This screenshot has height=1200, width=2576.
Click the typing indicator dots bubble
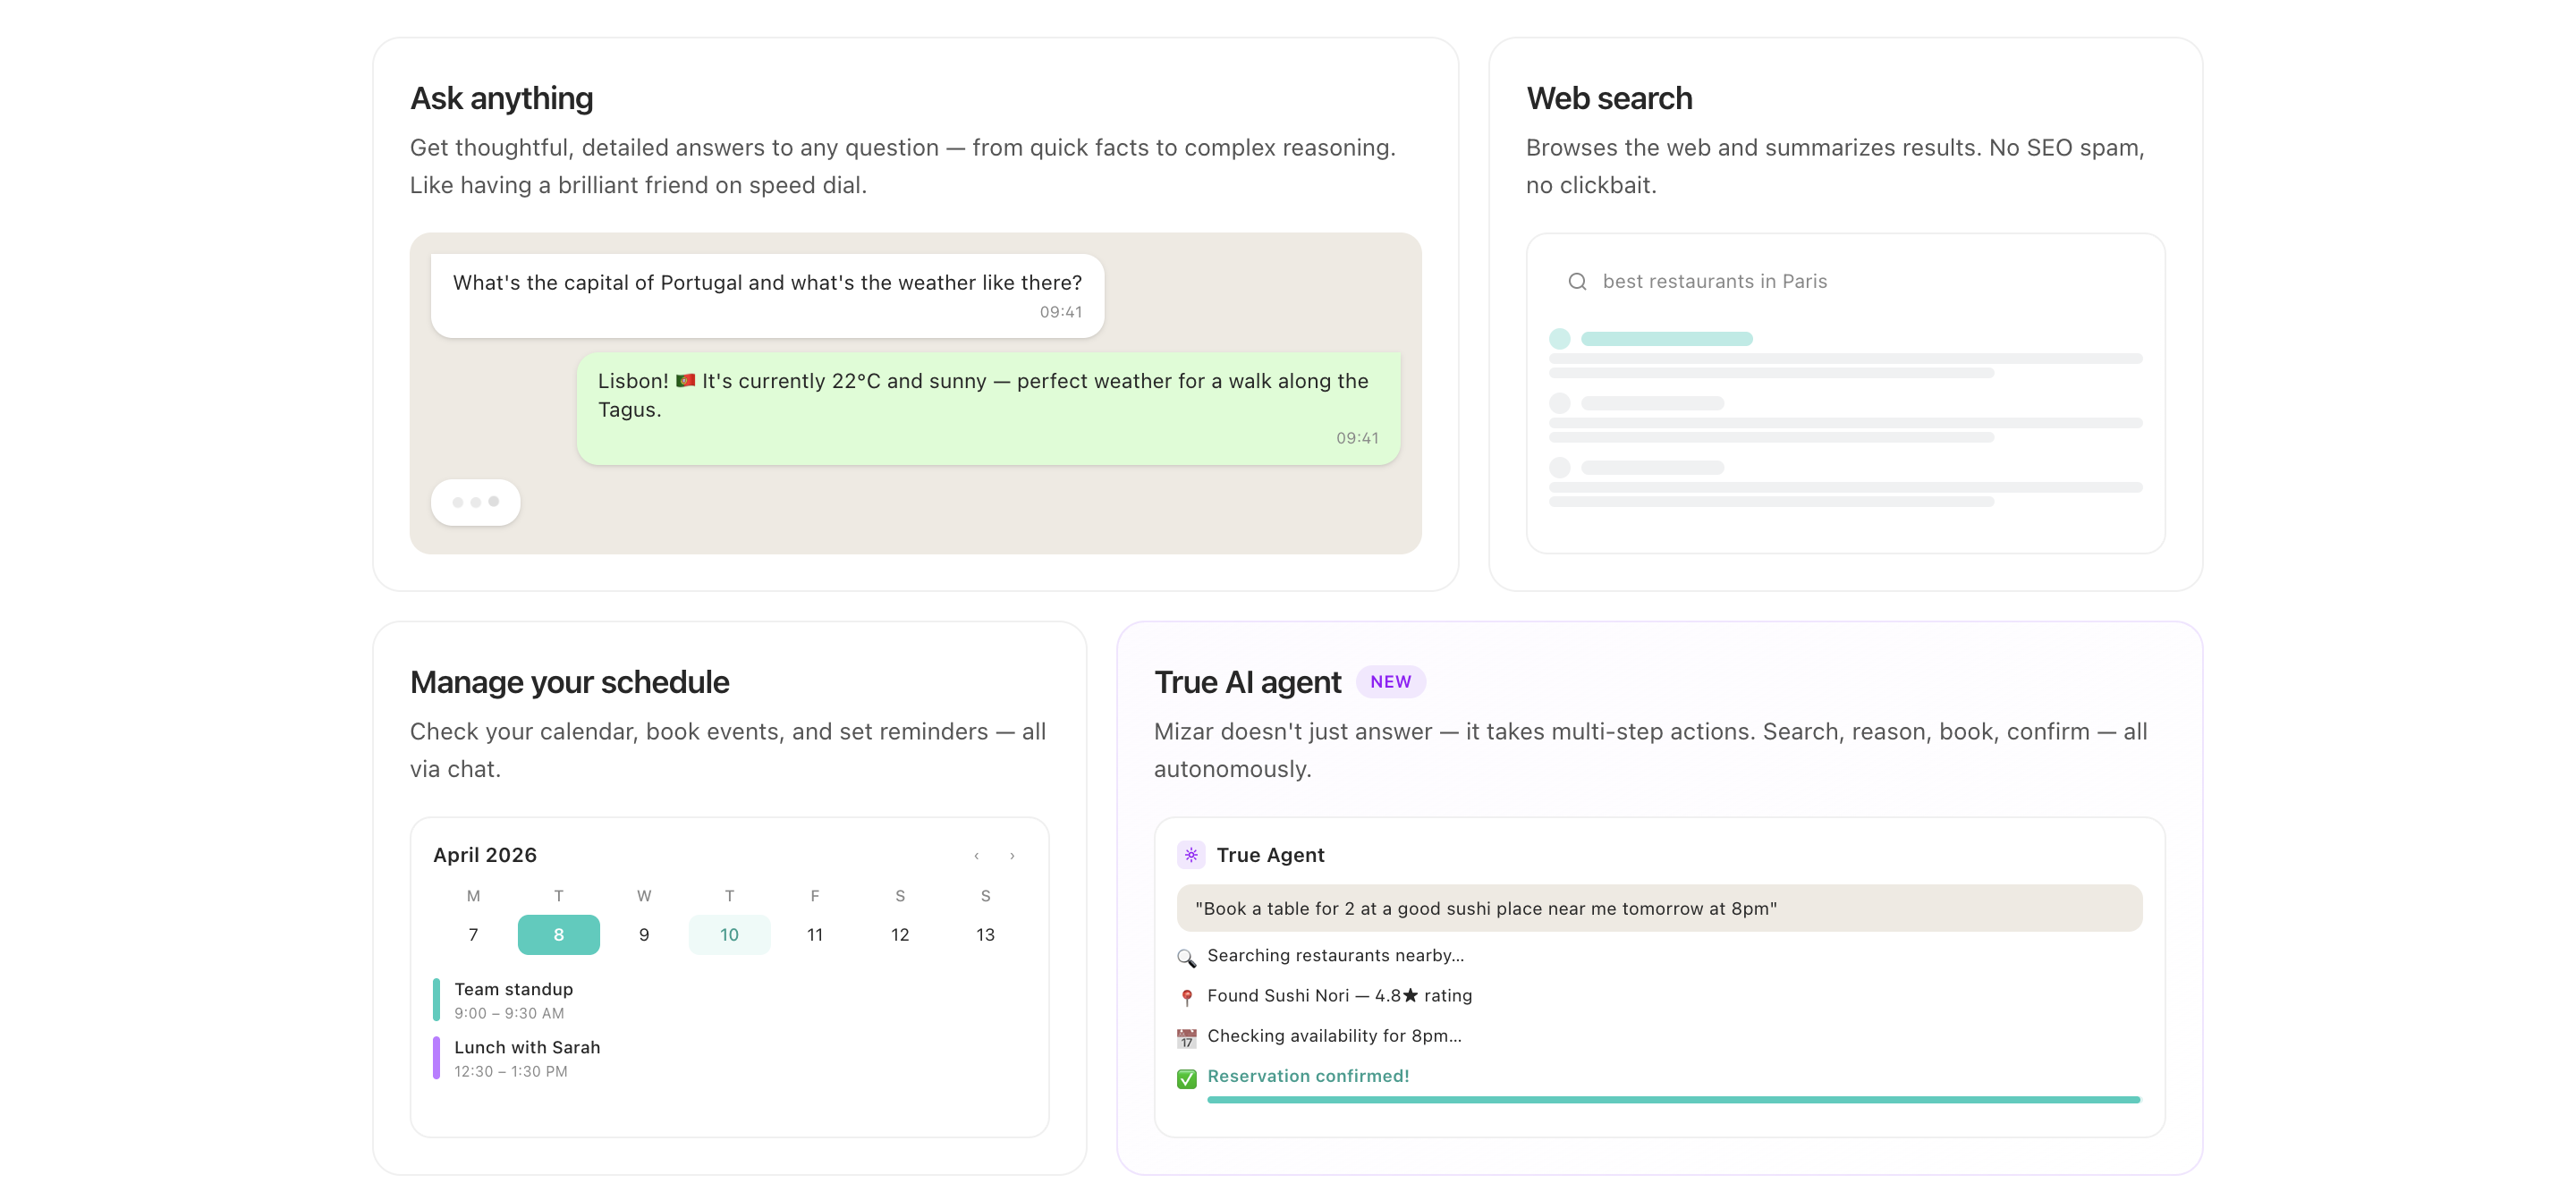[x=475, y=502]
